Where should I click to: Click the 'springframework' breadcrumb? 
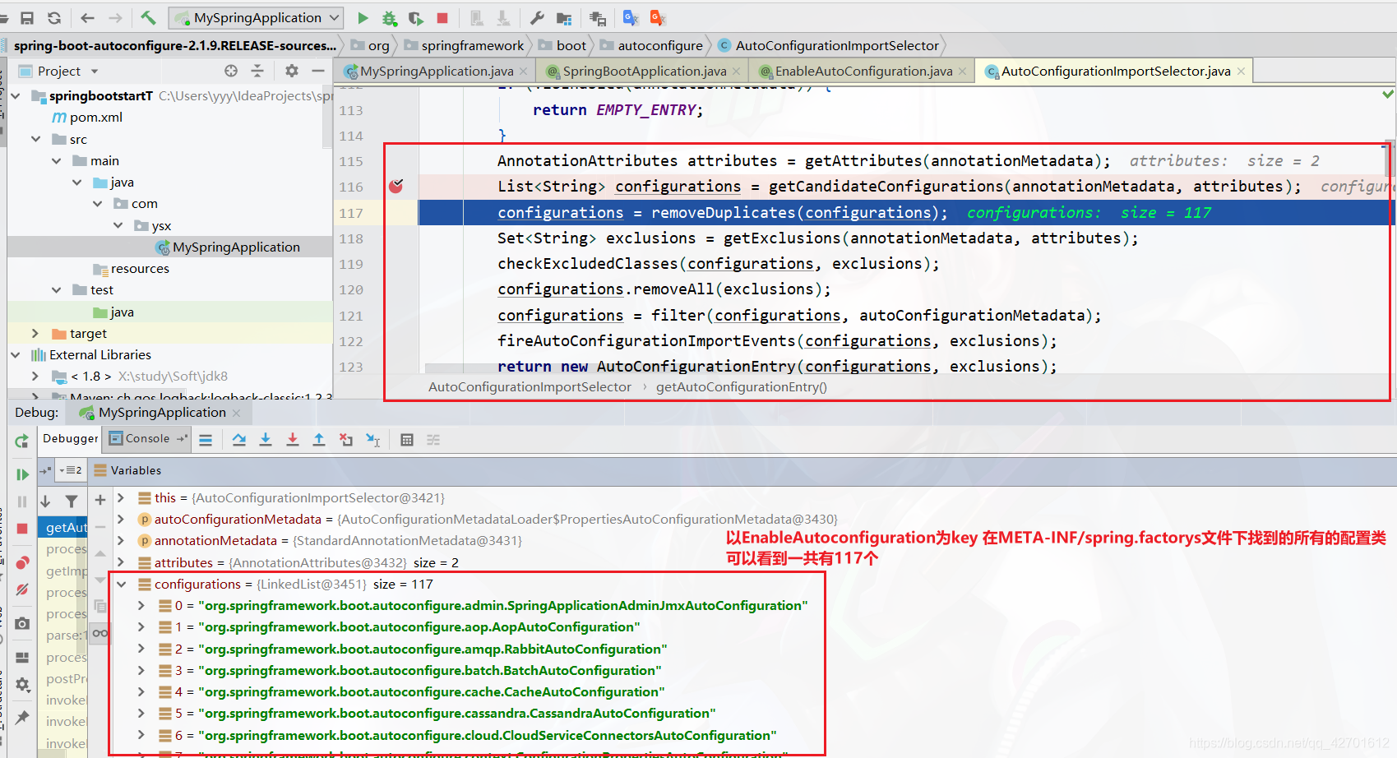point(464,45)
